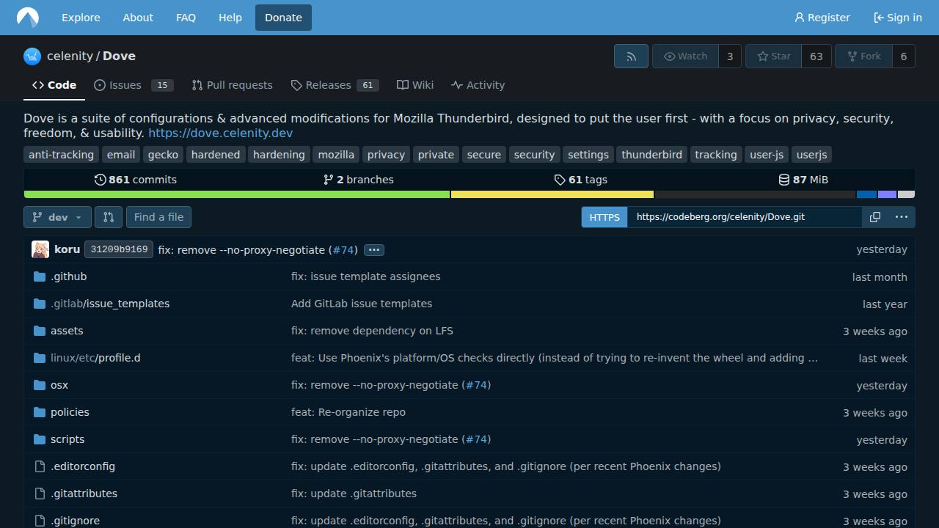Click the tags icon beside 61 tags
939x528 pixels.
(x=560, y=180)
